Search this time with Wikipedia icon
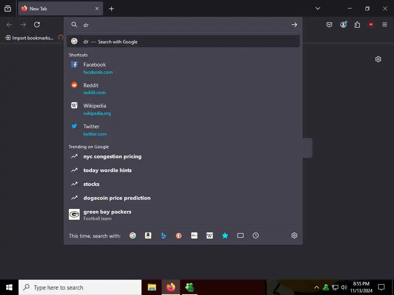 click(x=210, y=235)
